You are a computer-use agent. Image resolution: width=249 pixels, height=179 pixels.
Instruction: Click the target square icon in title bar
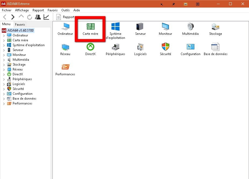(x=198, y=4)
